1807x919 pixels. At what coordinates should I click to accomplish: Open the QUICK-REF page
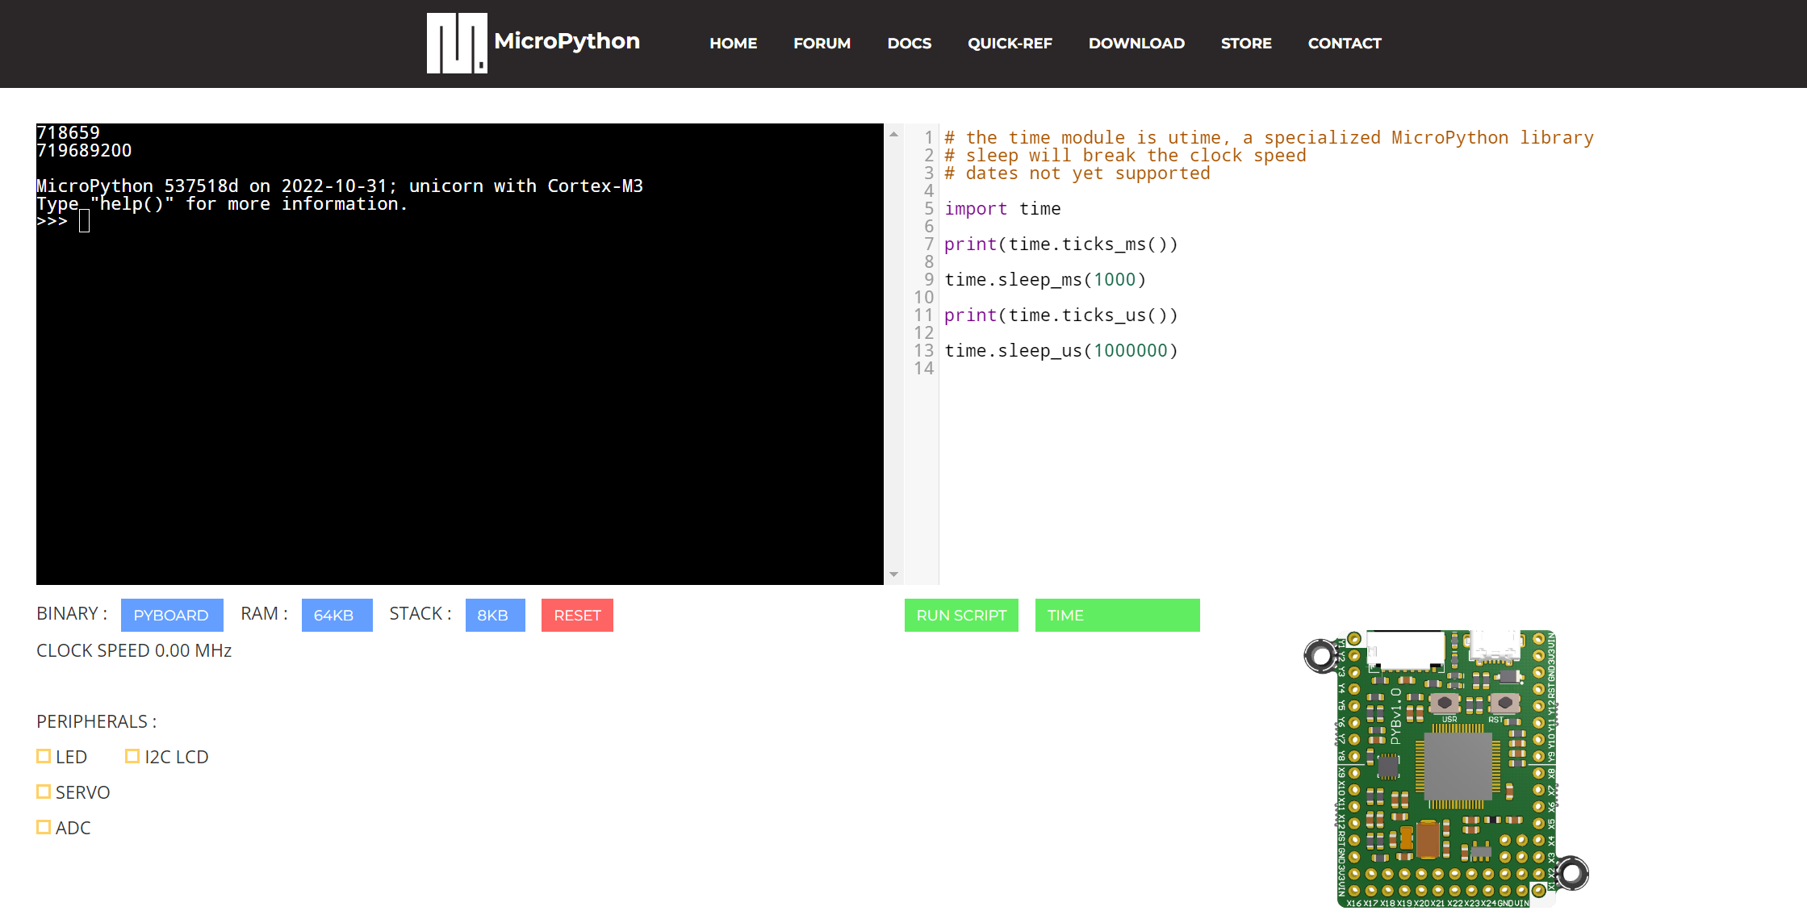pos(1010,44)
